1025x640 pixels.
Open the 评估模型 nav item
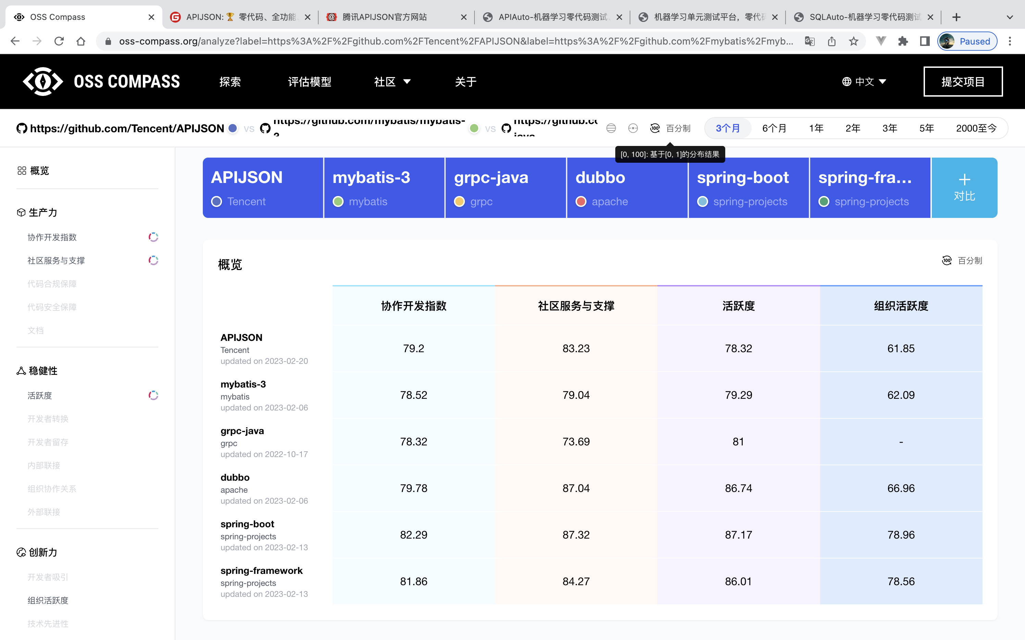point(309,82)
